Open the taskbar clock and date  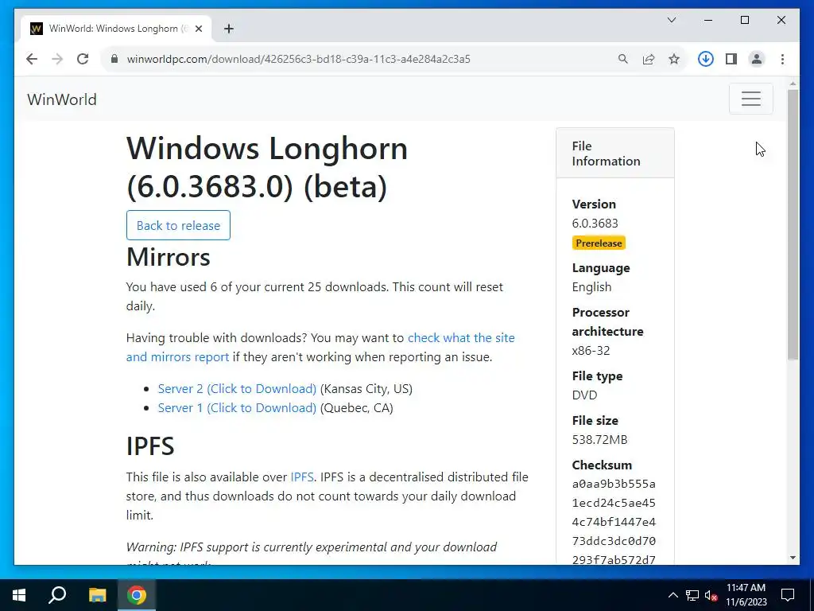point(746,595)
